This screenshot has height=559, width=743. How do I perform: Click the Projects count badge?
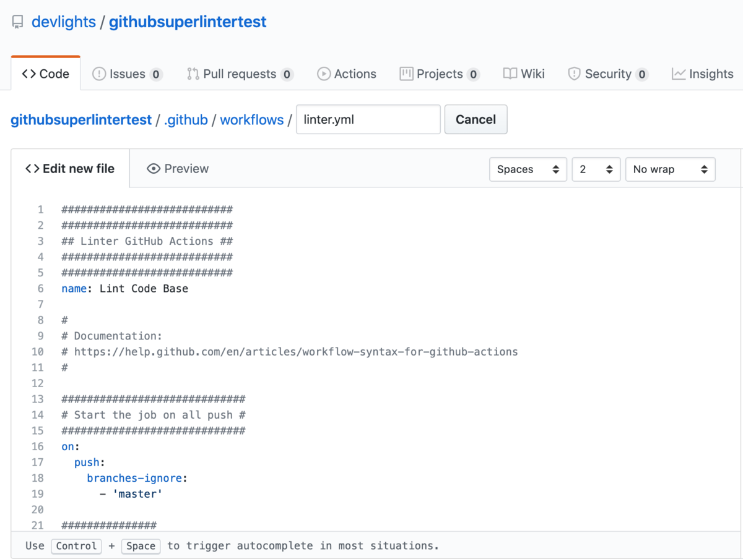point(473,75)
